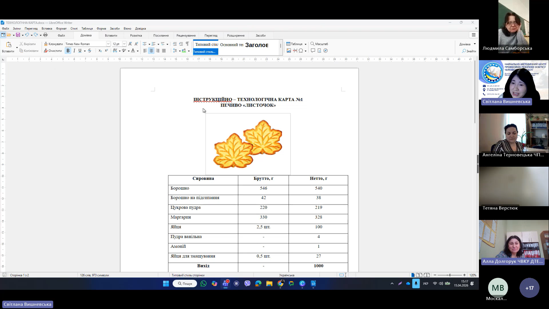Click the Знайти search button
This screenshot has height=309, width=549.
[x=469, y=51]
